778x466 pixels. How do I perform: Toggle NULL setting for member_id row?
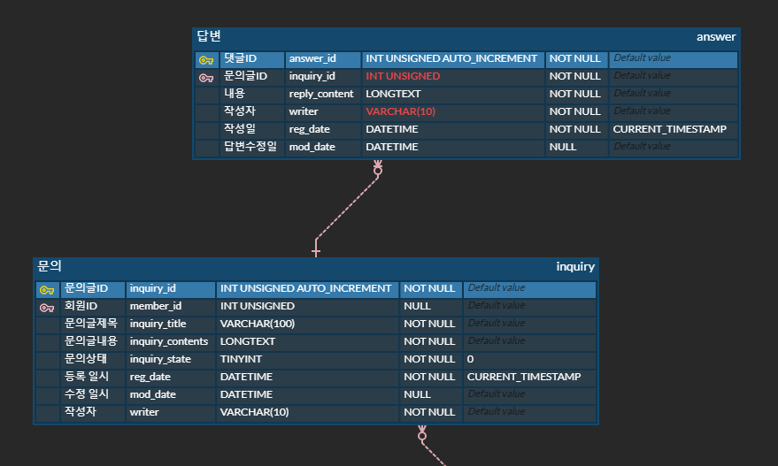point(417,306)
